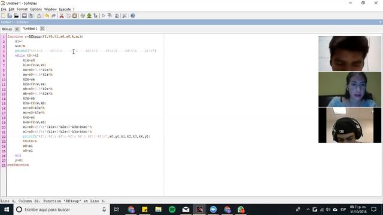Select the Untitled 1 tab
This screenshot has height=215, width=383.
click(30, 29)
